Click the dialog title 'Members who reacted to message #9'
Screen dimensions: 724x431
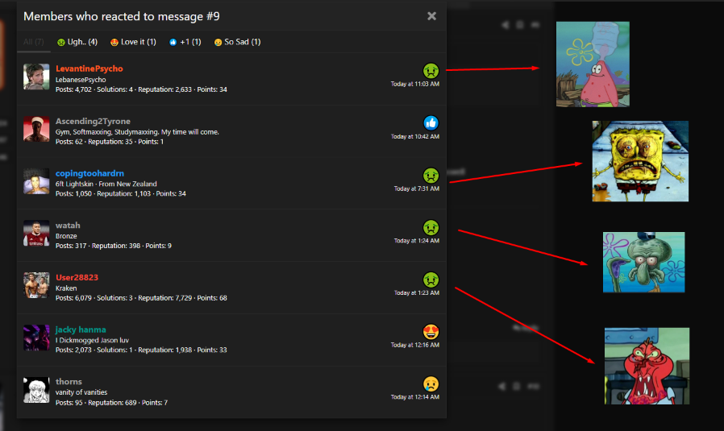pyautogui.click(x=122, y=17)
